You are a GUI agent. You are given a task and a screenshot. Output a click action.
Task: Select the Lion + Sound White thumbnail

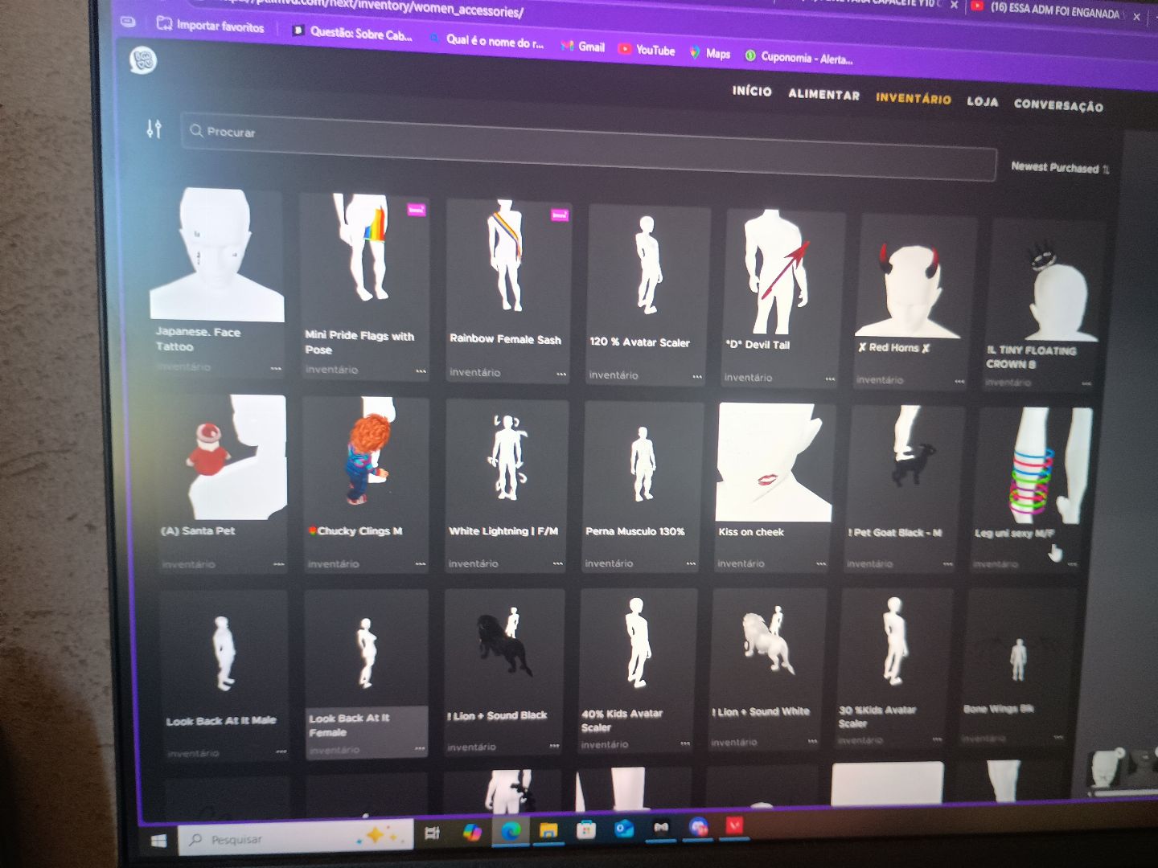click(x=768, y=645)
